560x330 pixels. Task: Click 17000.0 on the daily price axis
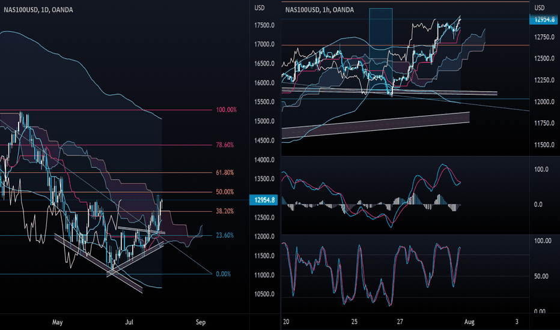[264, 44]
